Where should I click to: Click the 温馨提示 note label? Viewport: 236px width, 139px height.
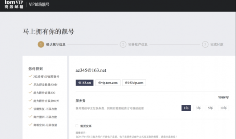click(x=81, y=133)
